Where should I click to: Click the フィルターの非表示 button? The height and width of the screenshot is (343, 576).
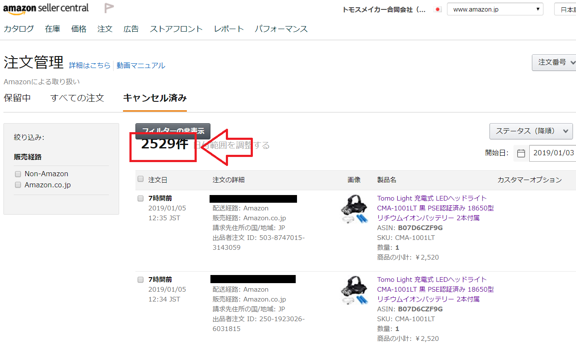click(173, 130)
